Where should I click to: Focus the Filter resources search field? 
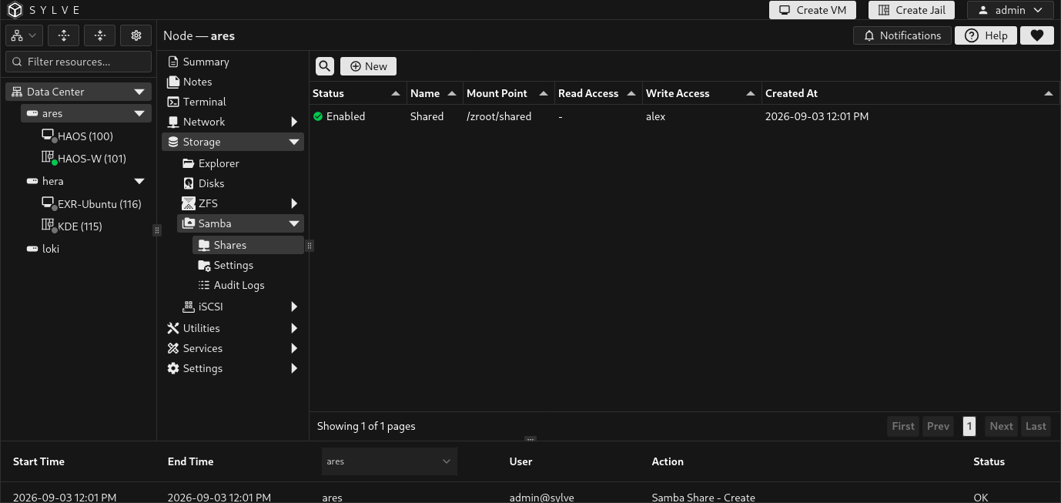pyautogui.click(x=79, y=62)
